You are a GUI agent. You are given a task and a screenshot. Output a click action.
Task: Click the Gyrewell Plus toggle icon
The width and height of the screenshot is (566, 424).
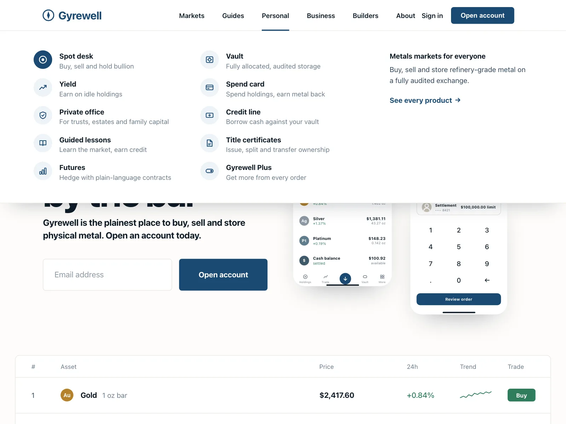(210, 171)
